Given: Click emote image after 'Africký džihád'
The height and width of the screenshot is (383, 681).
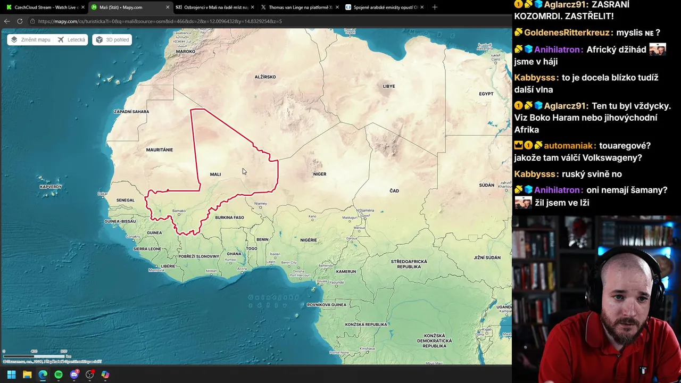Looking at the screenshot, I should coord(658,49).
